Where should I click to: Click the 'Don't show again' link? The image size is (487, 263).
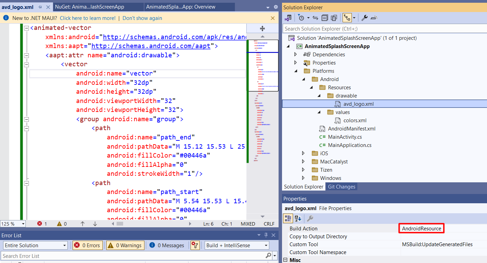(x=142, y=18)
